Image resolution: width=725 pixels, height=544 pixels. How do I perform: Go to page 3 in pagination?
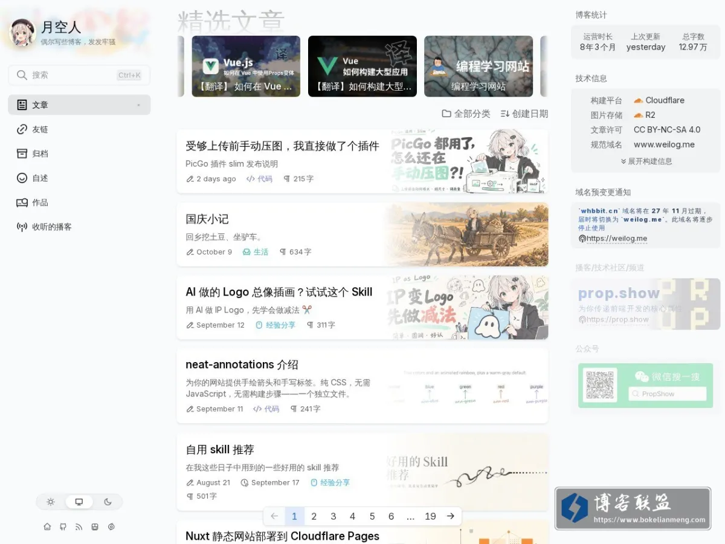pyautogui.click(x=333, y=516)
